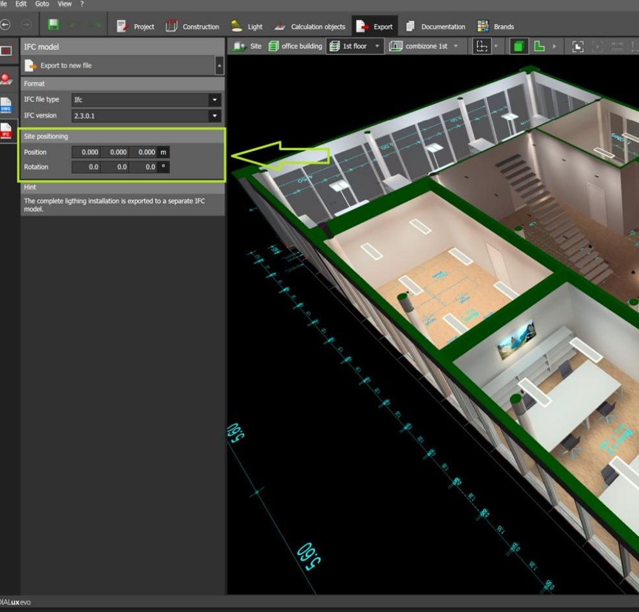This screenshot has height=612, width=639.
Task: Select the Site view icon
Action: pos(239,47)
